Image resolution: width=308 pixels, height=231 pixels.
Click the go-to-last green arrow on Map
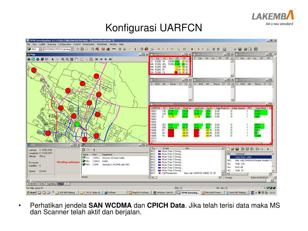[x=110, y=59]
